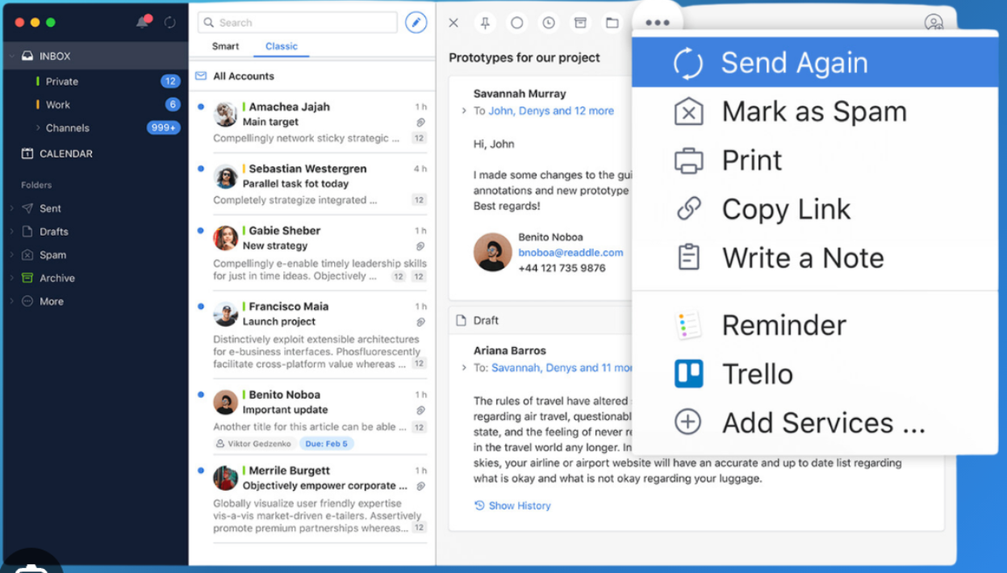The height and width of the screenshot is (573, 1007).
Task: Expand recipients list for Savannah Murray's email
Action: [464, 111]
